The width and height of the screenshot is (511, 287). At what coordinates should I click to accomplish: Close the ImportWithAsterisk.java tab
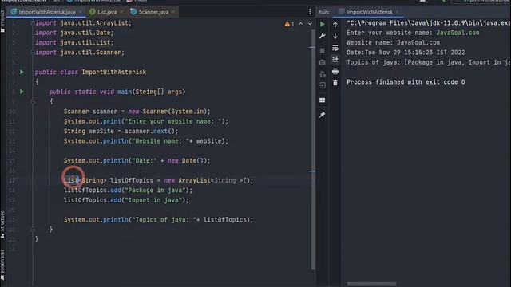click(81, 12)
